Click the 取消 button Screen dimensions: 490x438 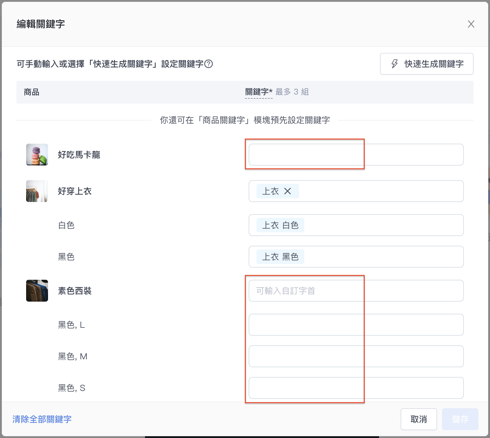coord(419,419)
